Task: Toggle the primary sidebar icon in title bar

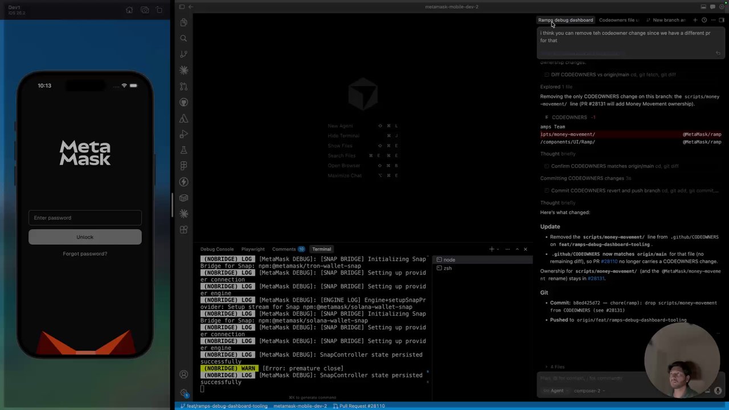Action: tap(182, 7)
